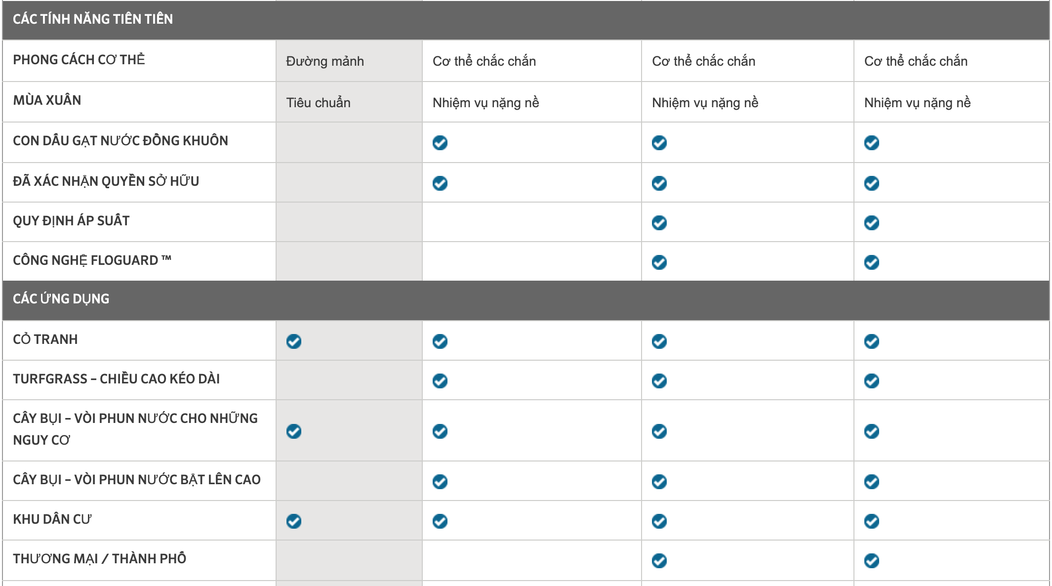Image resolution: width=1052 pixels, height=586 pixels.
Task: Click the Tiêu chuẩn cell
Action: click(x=349, y=102)
